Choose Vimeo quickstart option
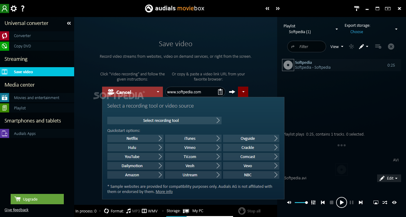 pyautogui.click(x=193, y=147)
